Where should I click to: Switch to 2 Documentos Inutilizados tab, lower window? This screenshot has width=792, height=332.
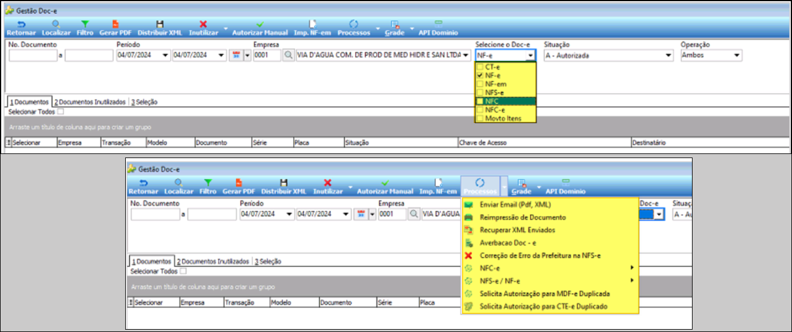pos(214,261)
